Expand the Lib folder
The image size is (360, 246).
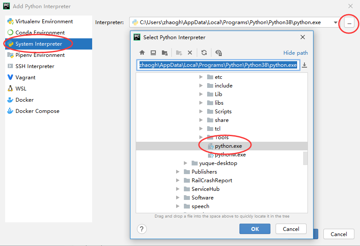(x=201, y=94)
